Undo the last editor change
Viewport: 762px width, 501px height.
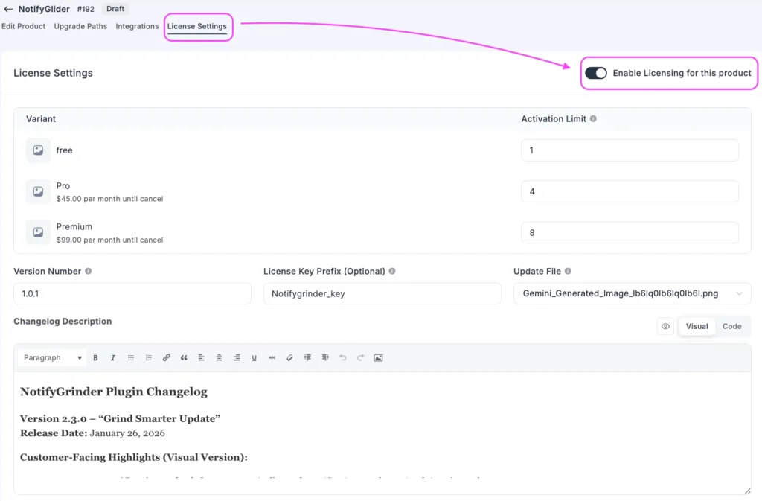343,357
